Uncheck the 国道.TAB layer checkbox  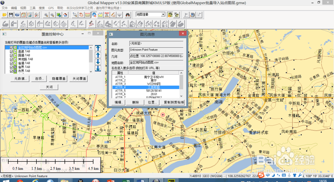[x=11, y=55]
